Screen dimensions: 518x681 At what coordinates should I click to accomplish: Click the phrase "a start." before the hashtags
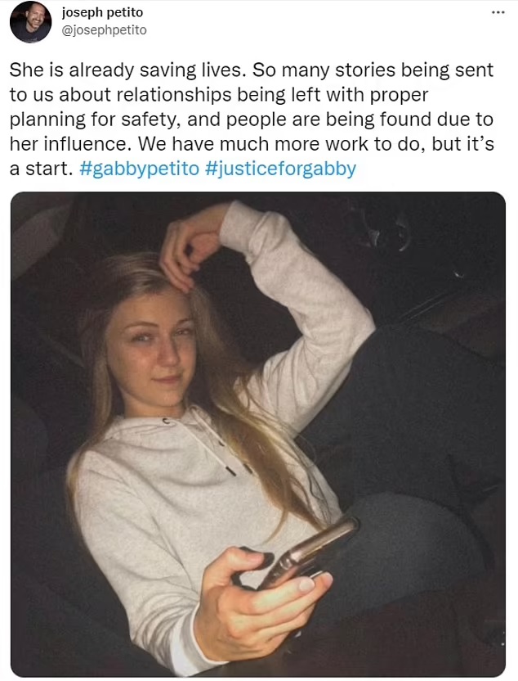[x=41, y=169]
